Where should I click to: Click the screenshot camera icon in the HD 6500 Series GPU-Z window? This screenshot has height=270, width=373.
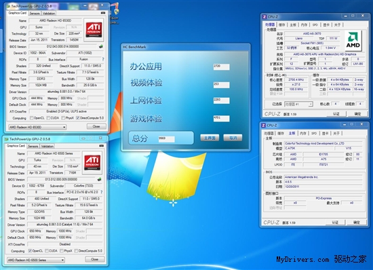[x=101, y=146]
